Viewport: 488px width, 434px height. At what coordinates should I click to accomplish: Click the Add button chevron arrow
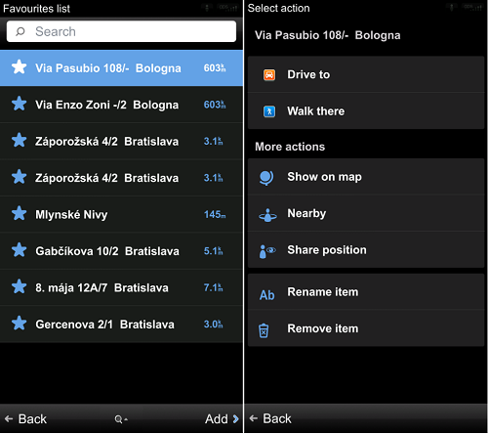(x=236, y=419)
